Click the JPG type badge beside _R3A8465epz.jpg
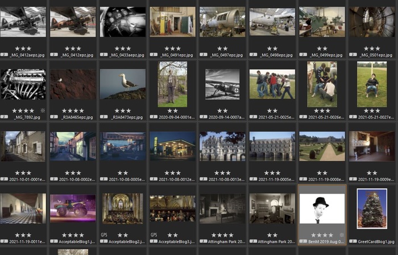398x255 pixels. tap(55, 117)
